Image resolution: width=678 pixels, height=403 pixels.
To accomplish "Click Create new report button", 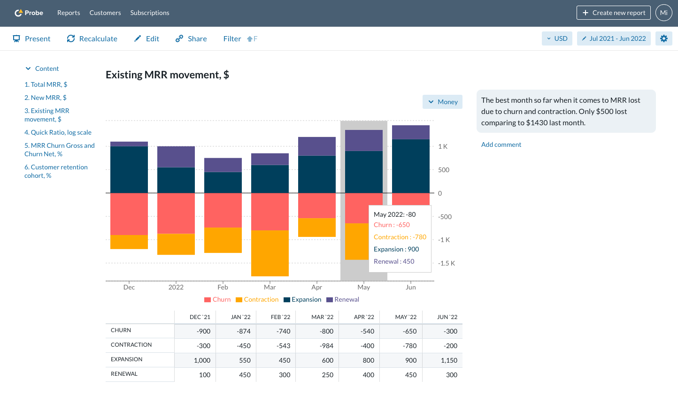I will [x=613, y=13].
